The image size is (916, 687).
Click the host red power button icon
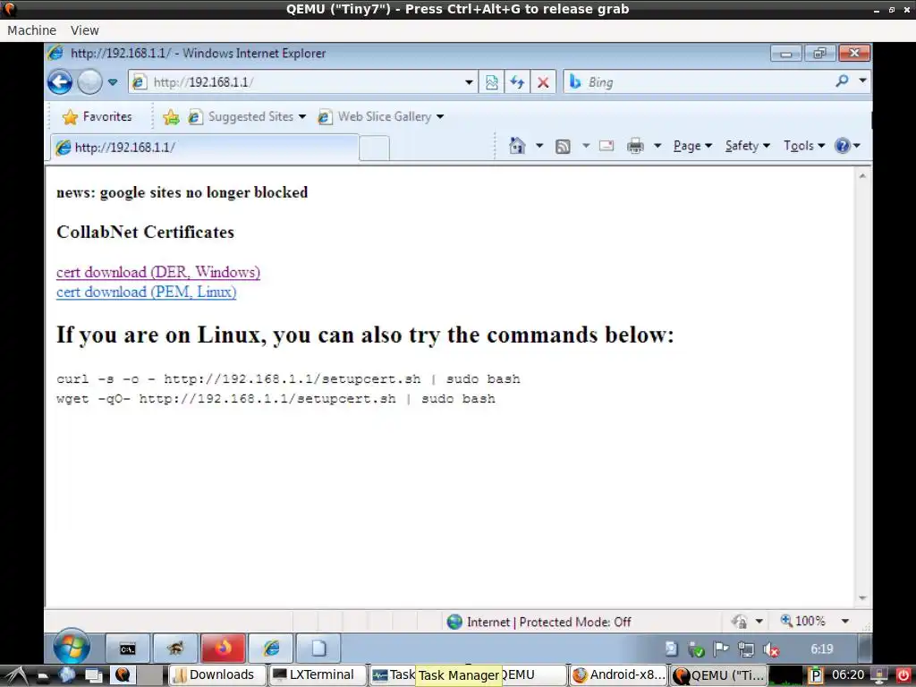pyautogui.click(x=903, y=675)
